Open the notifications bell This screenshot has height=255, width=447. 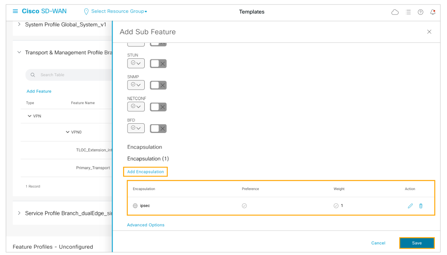[x=433, y=12]
